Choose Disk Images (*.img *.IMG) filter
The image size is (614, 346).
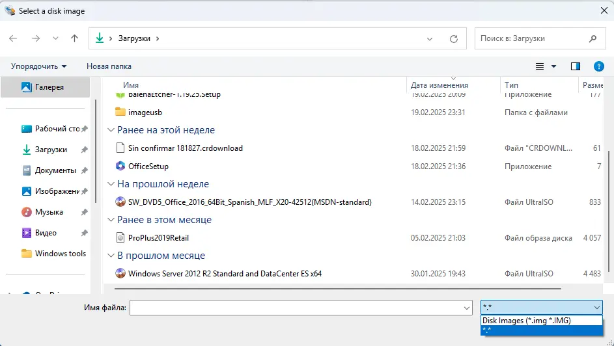point(541,320)
